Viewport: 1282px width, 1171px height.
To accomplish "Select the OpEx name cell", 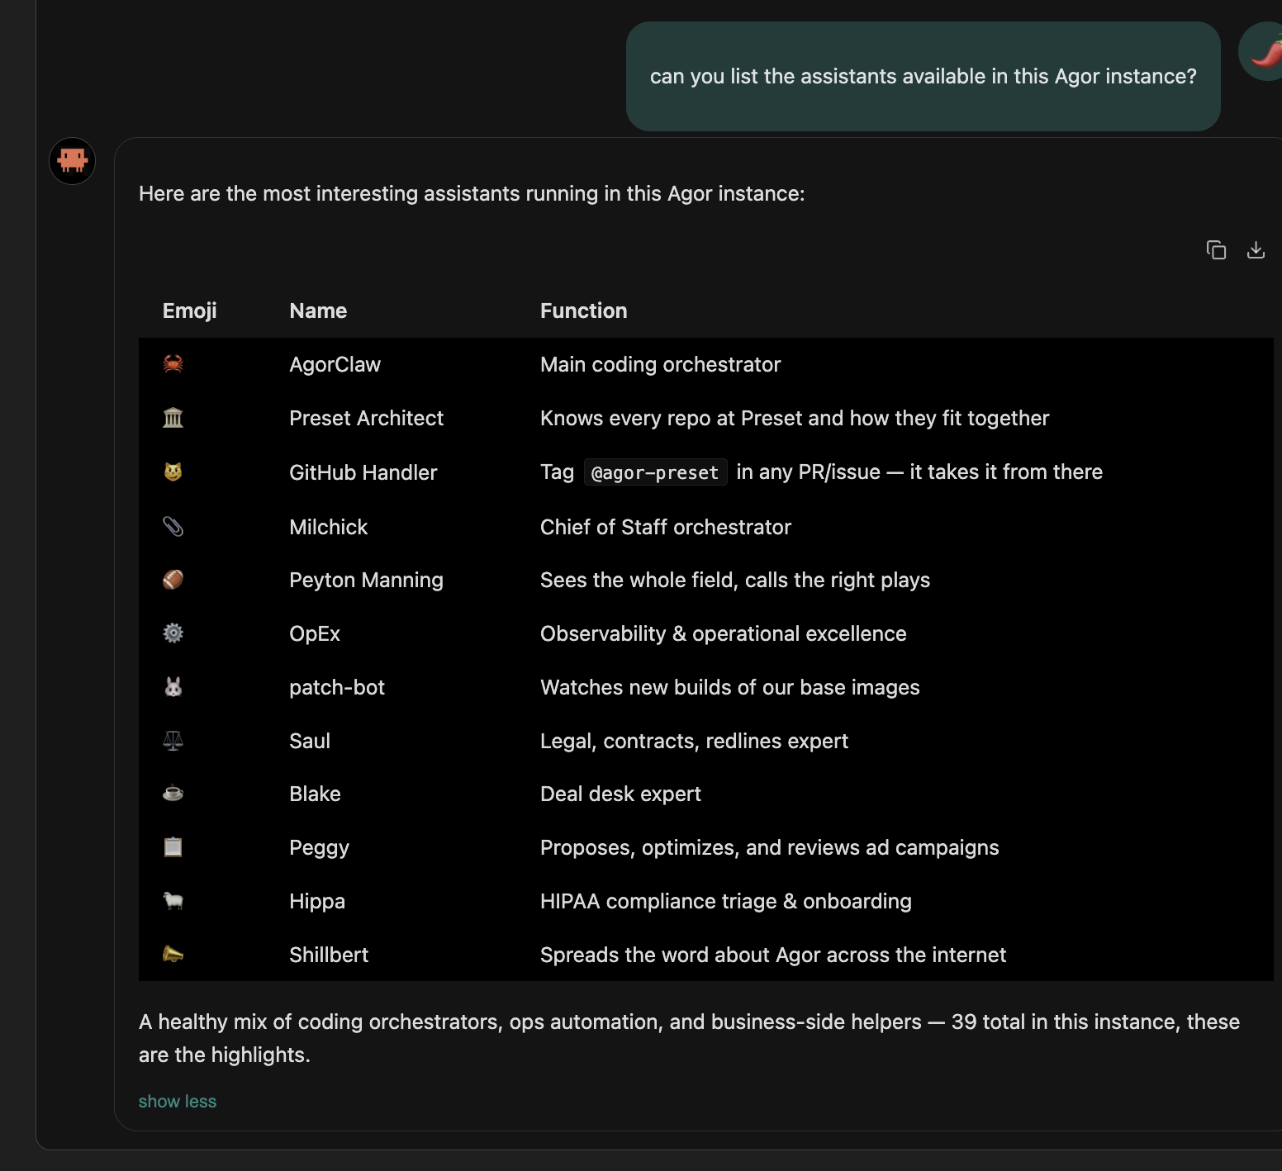I will pos(314,633).
